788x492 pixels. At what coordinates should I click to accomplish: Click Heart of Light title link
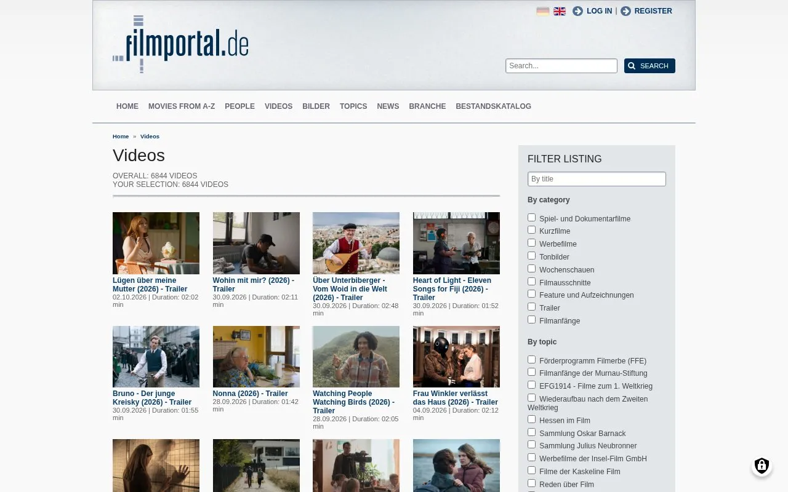click(452, 289)
